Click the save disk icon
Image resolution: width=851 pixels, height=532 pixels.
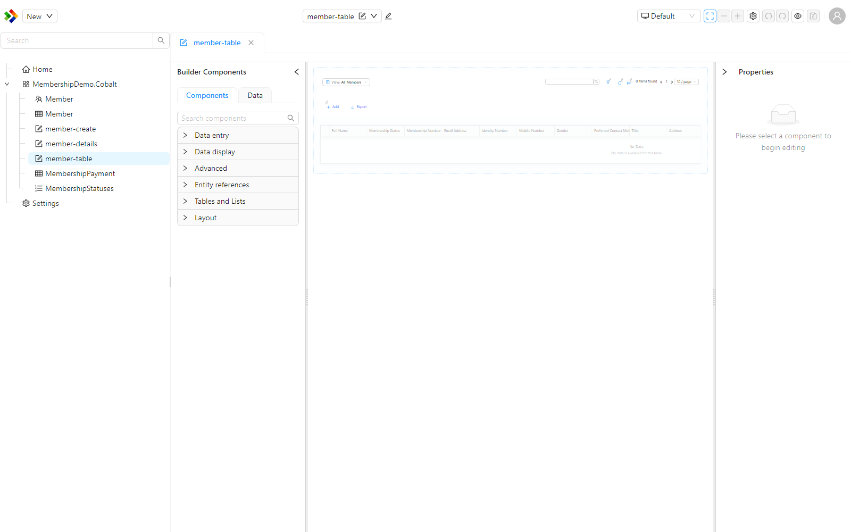click(x=813, y=16)
